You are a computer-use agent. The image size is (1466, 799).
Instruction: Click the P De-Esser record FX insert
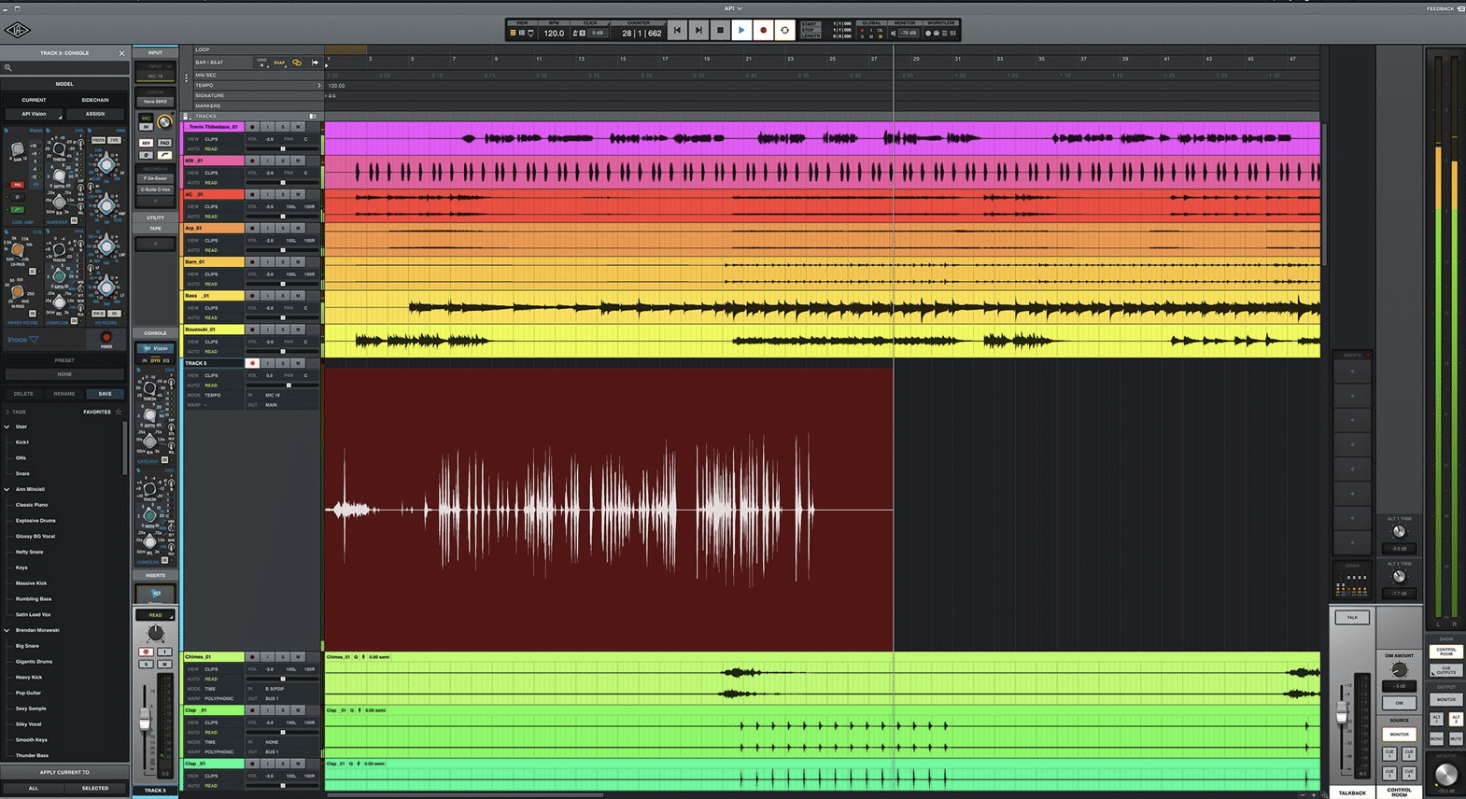click(x=155, y=178)
